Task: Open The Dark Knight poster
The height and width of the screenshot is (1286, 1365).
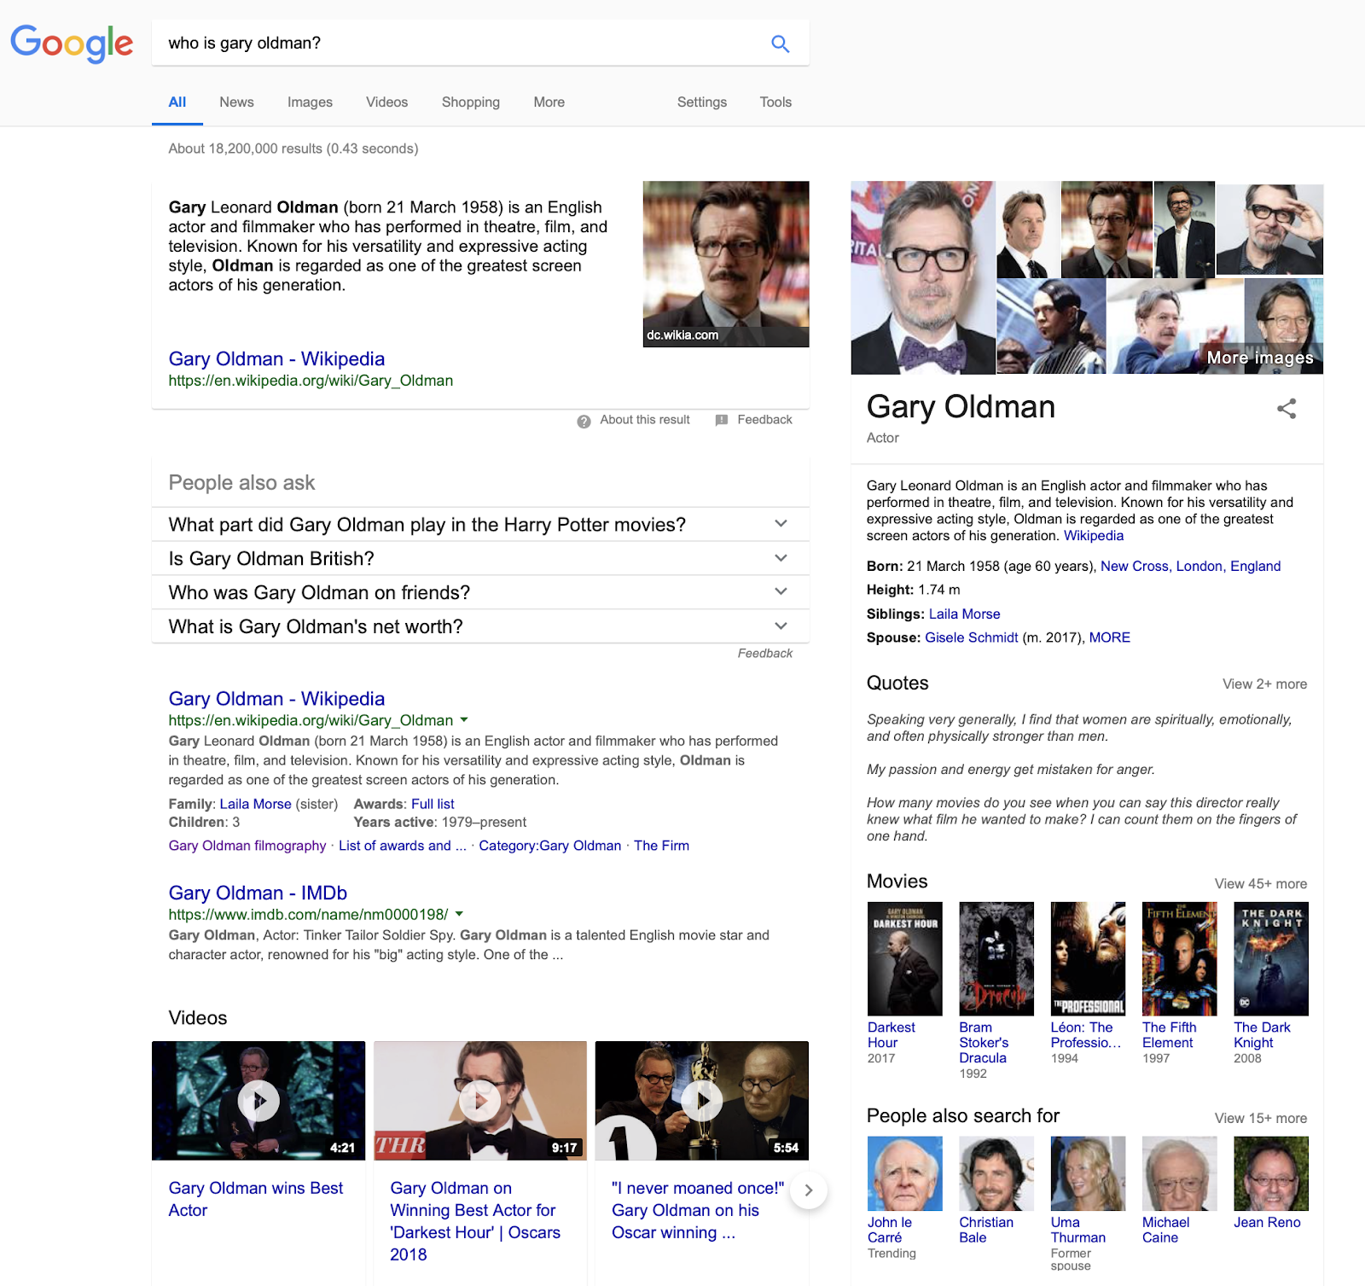Action: pyautogui.click(x=1271, y=958)
